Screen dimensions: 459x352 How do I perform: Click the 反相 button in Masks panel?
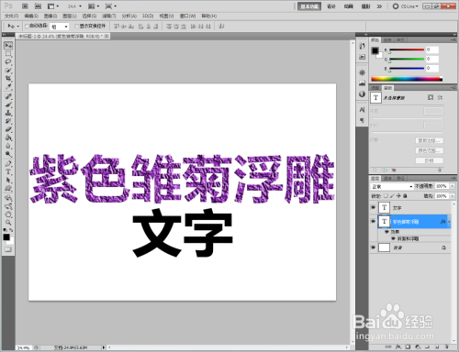click(x=430, y=160)
